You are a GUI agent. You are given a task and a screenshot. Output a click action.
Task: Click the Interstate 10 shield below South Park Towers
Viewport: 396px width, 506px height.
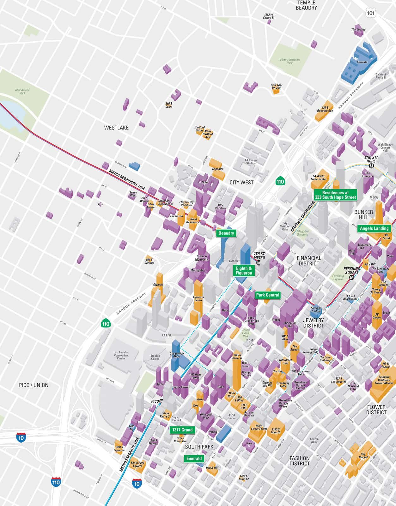coord(137,483)
